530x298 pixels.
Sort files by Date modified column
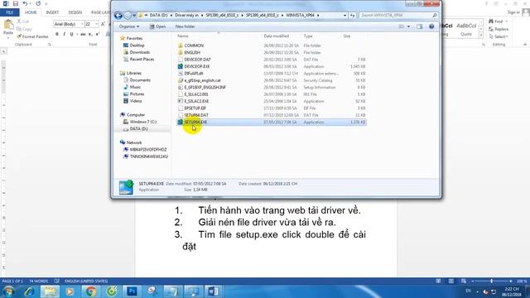[276, 36]
